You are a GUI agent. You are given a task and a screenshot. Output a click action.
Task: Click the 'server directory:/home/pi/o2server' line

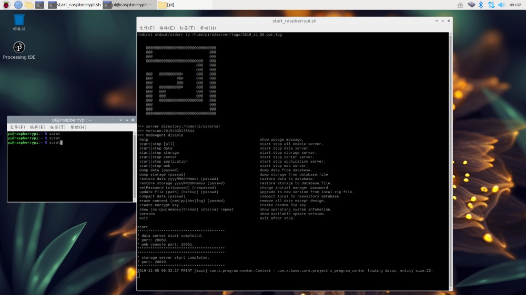[x=179, y=127]
